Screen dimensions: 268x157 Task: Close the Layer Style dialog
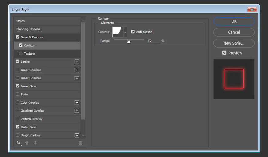click(252, 9)
